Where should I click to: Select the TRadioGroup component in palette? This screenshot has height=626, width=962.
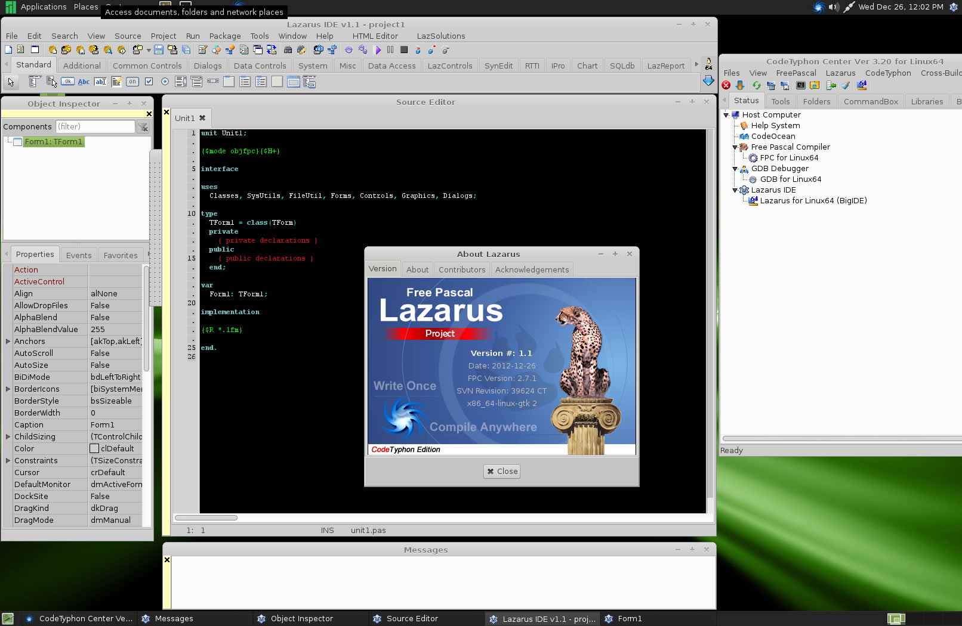tap(245, 82)
